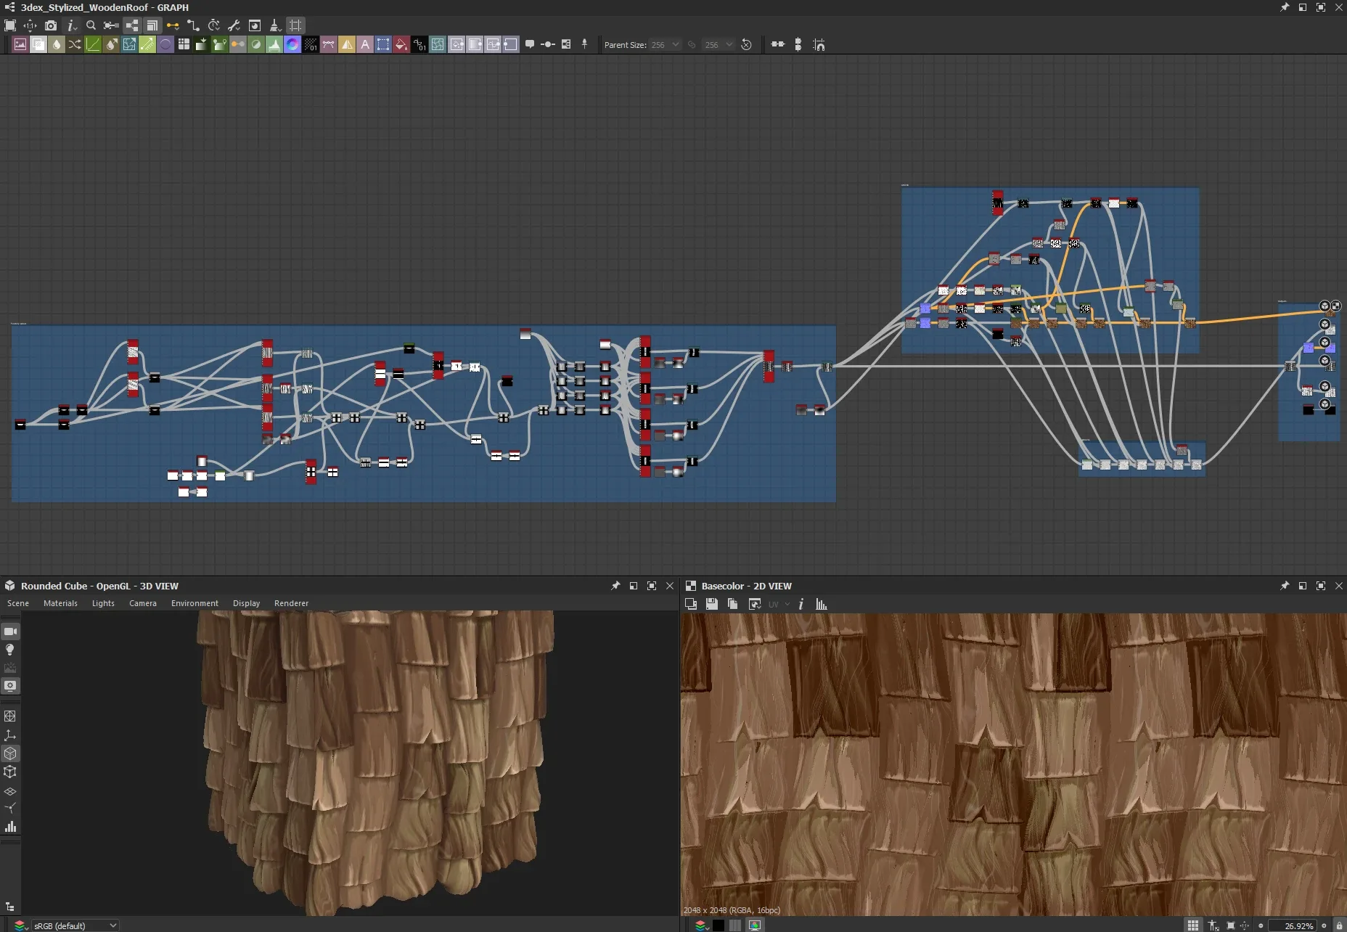Image resolution: width=1347 pixels, height=932 pixels.
Task: Add a Curve node from the toolbar
Action: 93,45
